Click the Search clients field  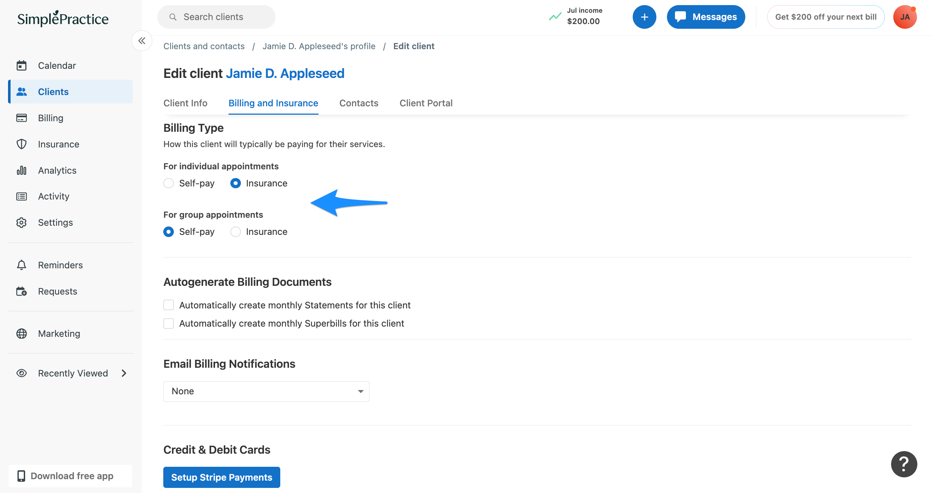tap(216, 17)
